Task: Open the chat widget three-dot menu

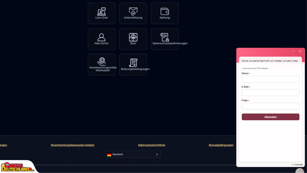Action: (293, 51)
